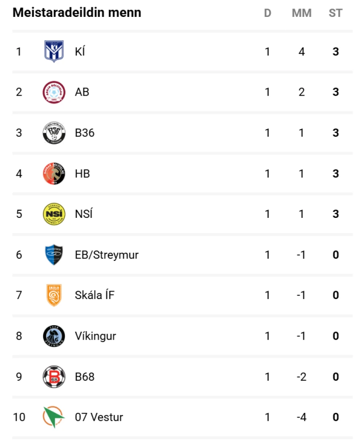Select the 07 Vestur arrow logo
The width and height of the screenshot is (358, 445).
click(53, 417)
